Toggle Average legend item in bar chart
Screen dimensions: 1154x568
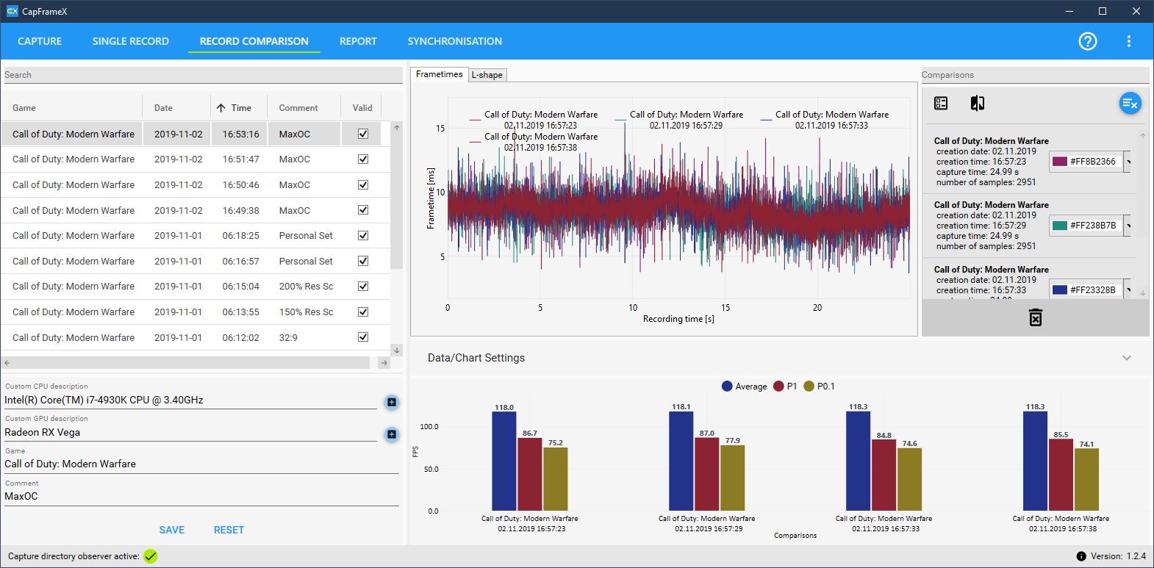pyautogui.click(x=745, y=387)
